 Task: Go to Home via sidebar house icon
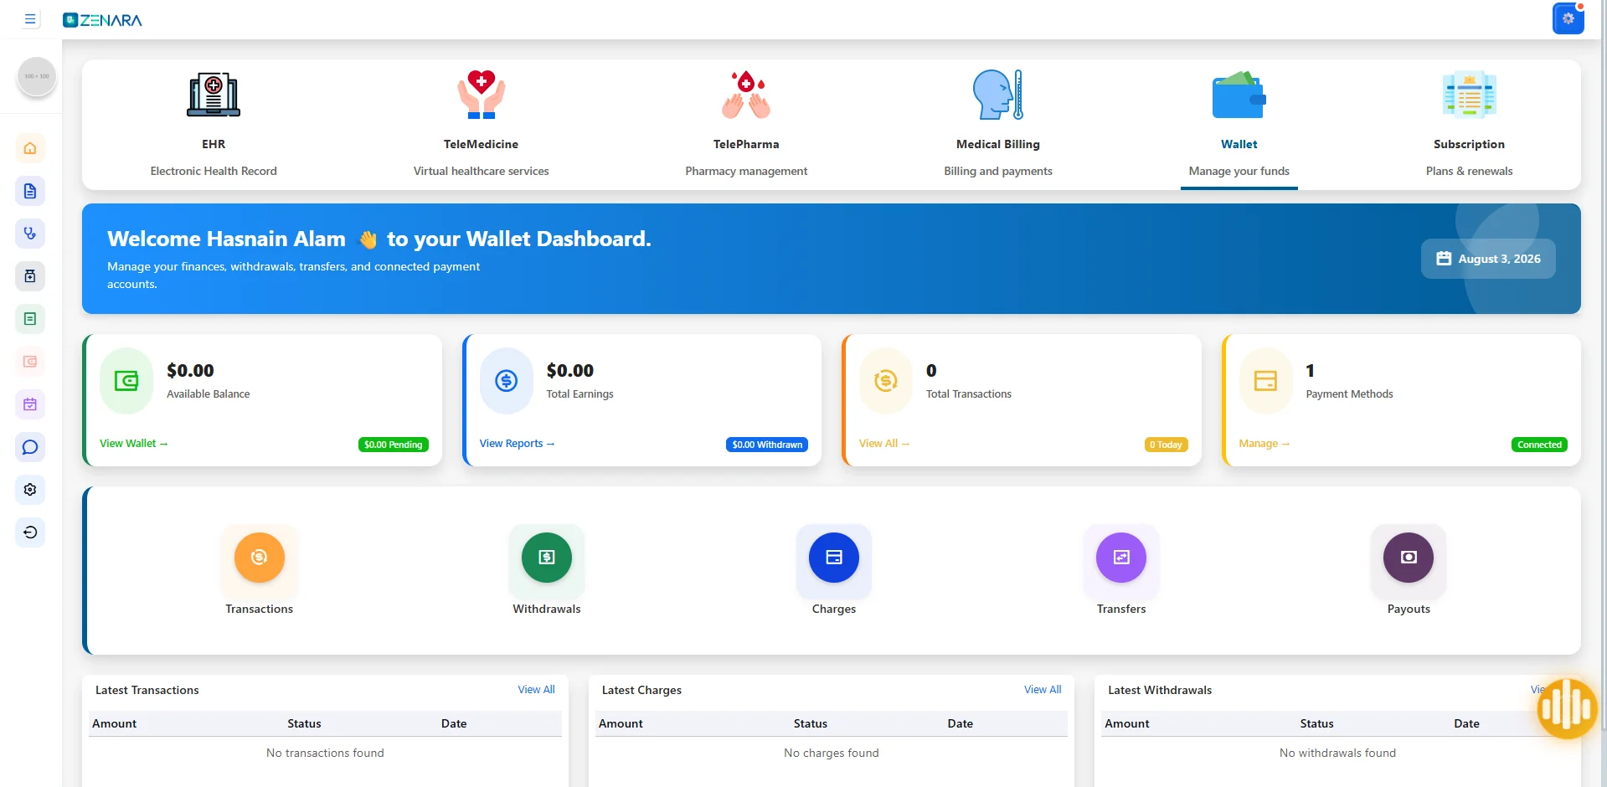[x=30, y=148]
